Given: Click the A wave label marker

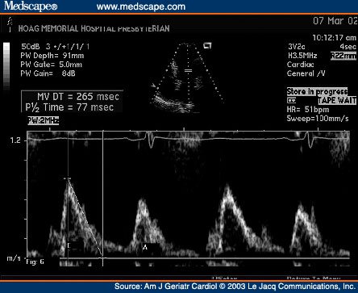Looking at the screenshot, I should [x=145, y=247].
